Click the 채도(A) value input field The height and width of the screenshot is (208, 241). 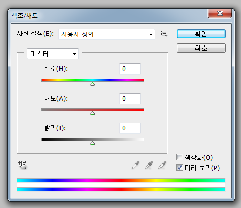point(130,99)
